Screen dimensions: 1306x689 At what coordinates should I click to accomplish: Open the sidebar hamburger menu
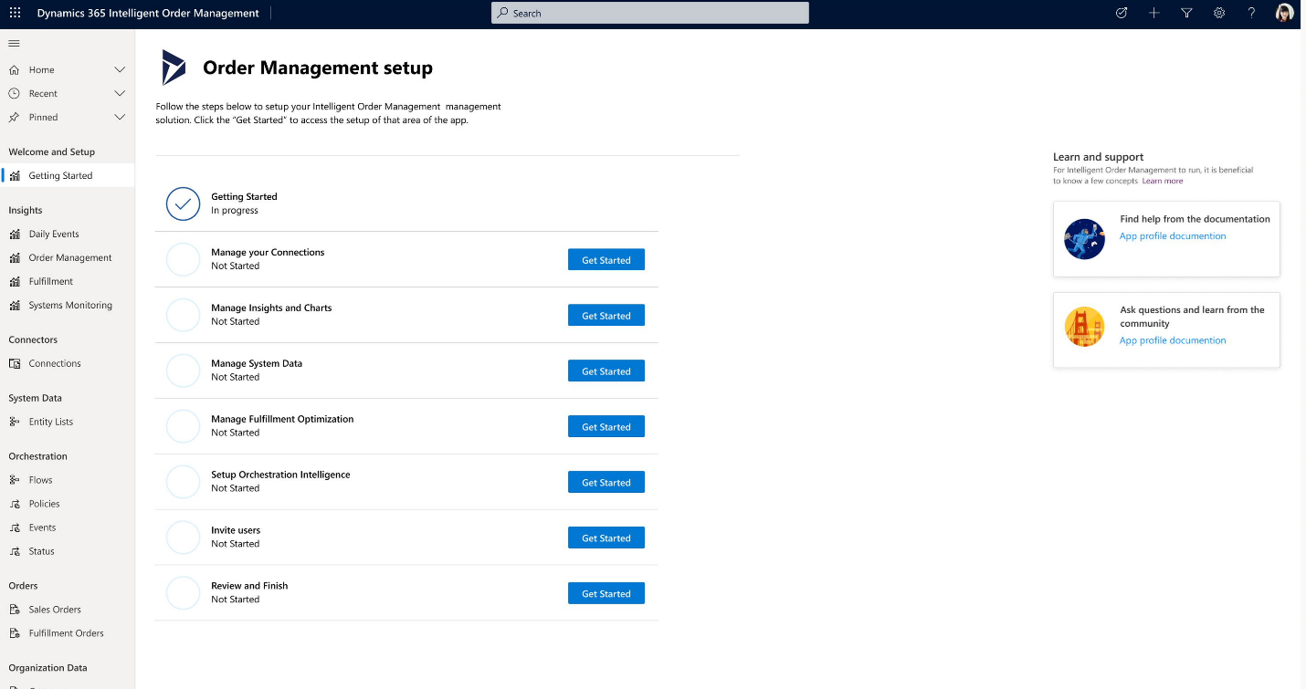coord(14,42)
